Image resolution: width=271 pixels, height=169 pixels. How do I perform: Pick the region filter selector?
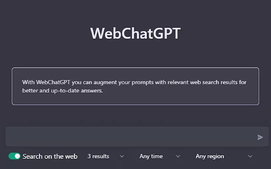pos(224,156)
